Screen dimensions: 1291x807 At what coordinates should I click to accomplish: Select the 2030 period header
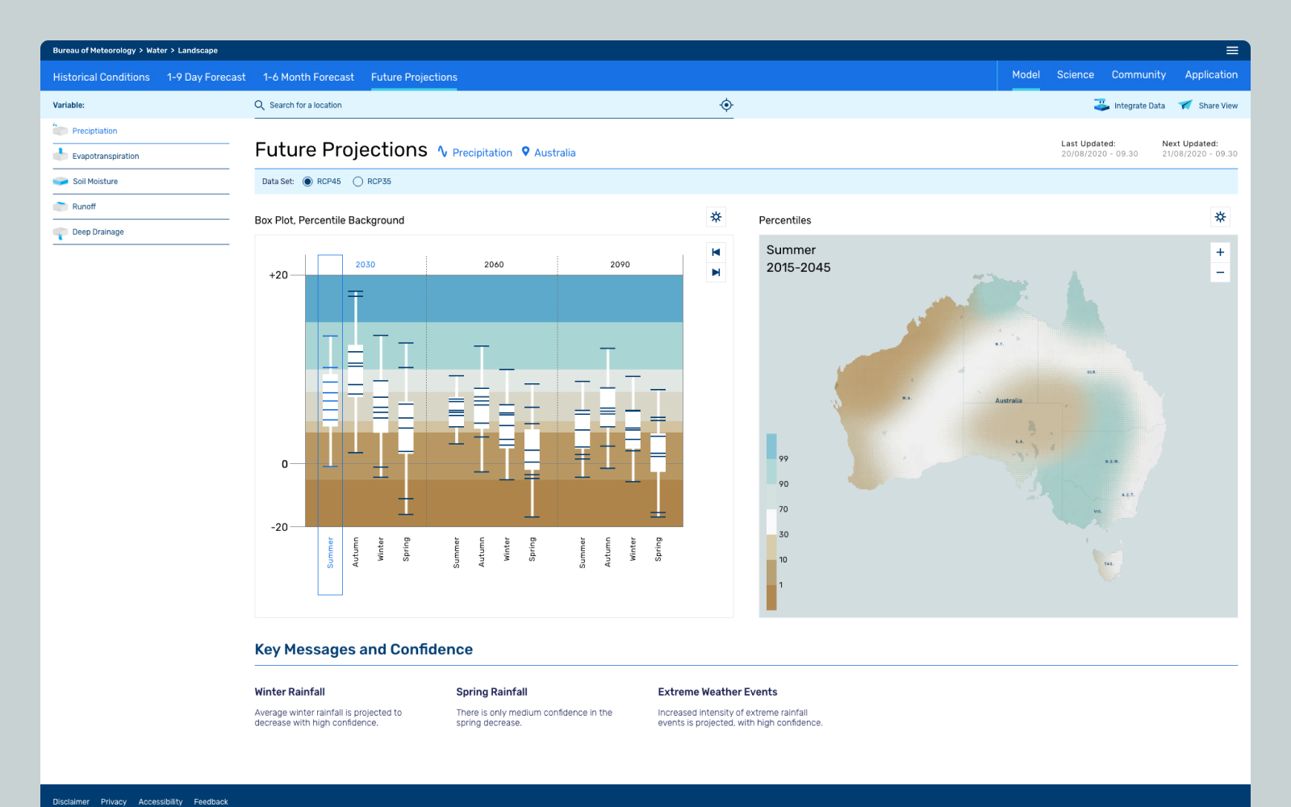tap(366, 265)
